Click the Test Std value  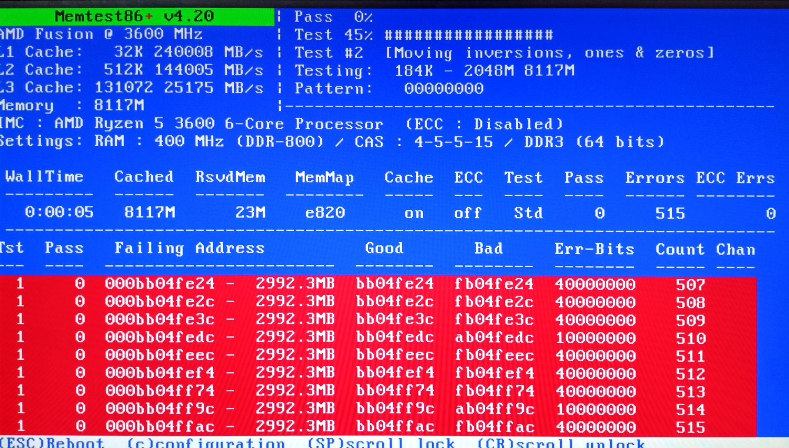coord(528,213)
